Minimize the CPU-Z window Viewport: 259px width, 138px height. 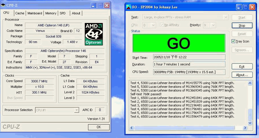93,5
